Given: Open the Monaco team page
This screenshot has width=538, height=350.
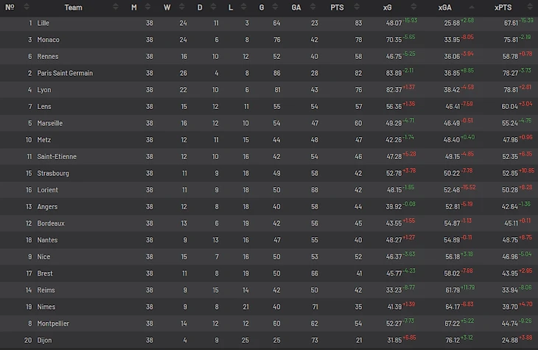Looking at the screenshot, I should coord(48,40).
